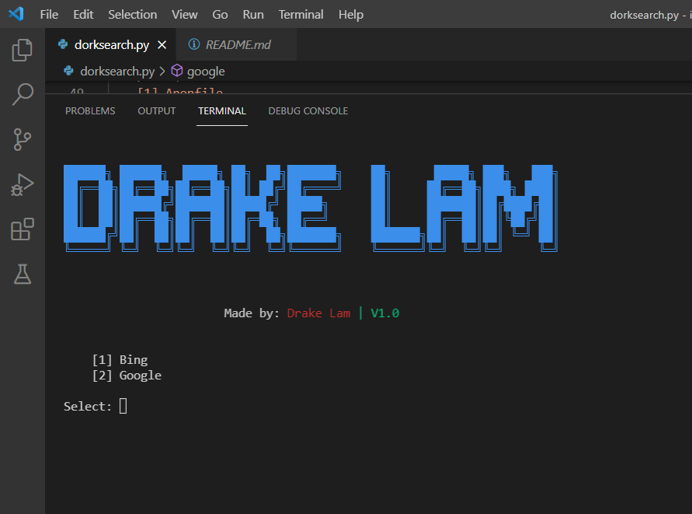Click the 'Made by:' terminal text
Viewport: 692px width, 514px height.
click(x=252, y=313)
